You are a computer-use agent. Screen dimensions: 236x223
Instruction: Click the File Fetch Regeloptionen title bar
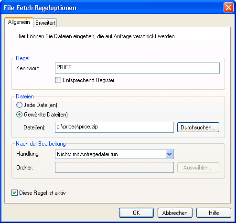point(111,8)
